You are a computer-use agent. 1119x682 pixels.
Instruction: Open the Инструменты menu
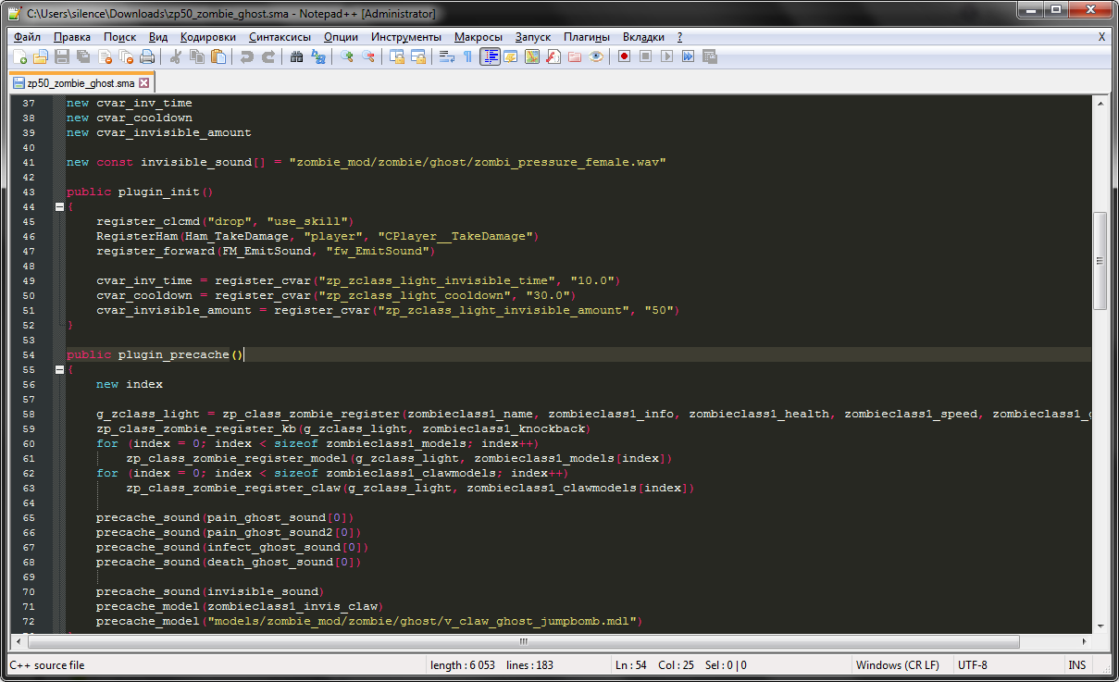point(406,37)
